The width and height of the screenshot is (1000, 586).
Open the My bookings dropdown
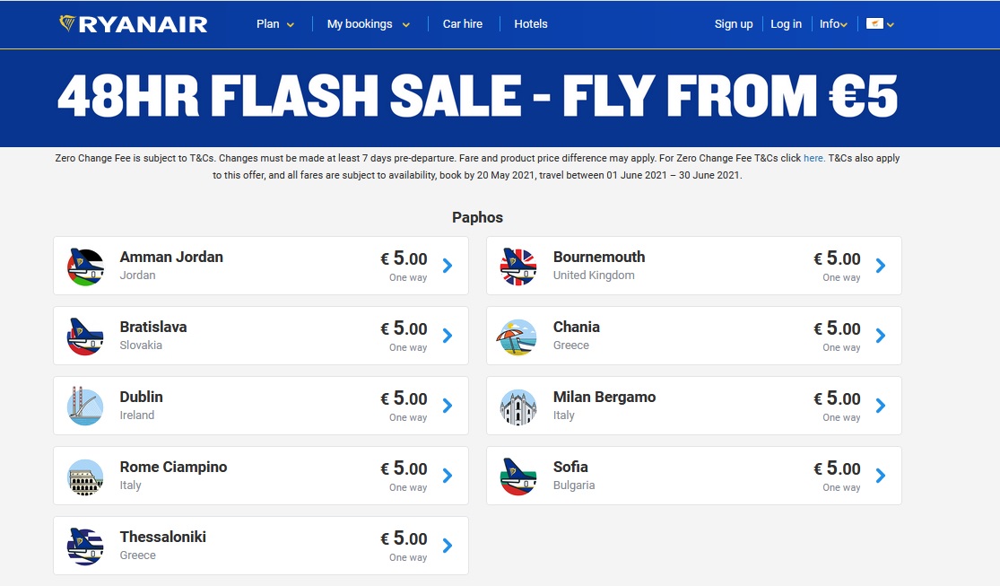[369, 24]
